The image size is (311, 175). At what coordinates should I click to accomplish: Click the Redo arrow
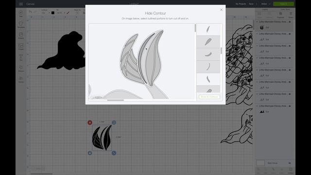click(x=35, y=12)
